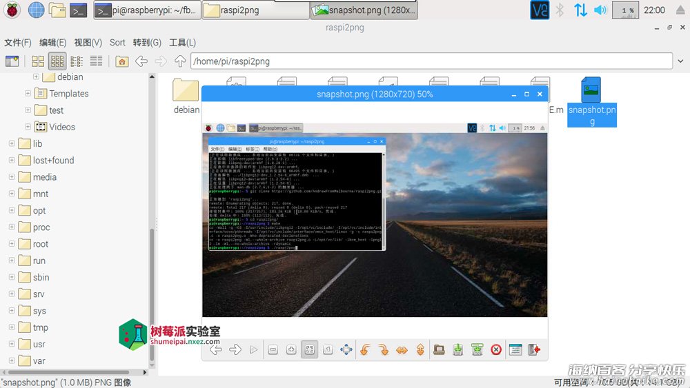Screen dimensions: 690x388
Task: Open the 文件(F) menu
Action: (x=18, y=43)
